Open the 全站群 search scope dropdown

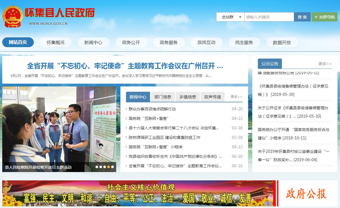(x=230, y=17)
